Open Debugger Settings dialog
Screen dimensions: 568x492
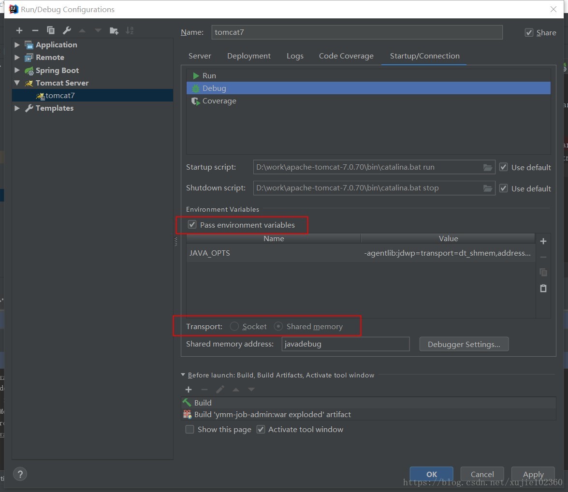(464, 344)
